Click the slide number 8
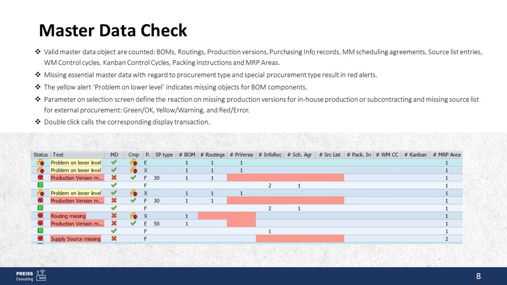This screenshot has width=507, height=285. tap(478, 276)
